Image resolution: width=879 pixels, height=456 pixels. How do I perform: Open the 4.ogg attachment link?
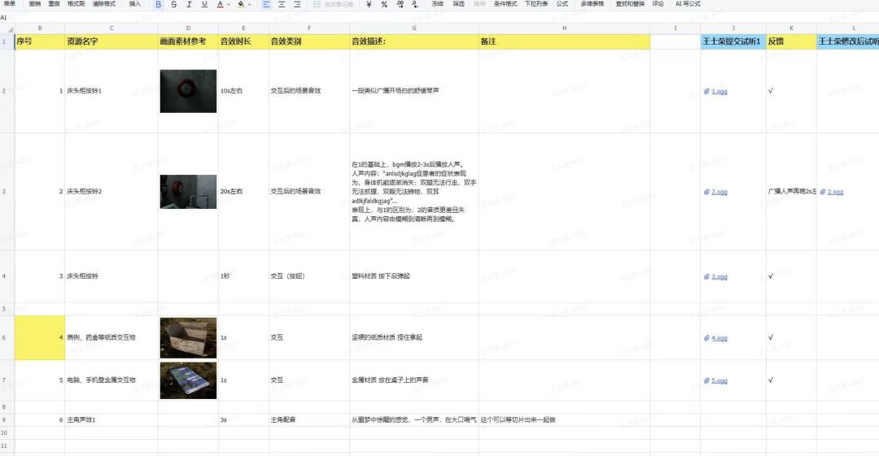tap(719, 338)
